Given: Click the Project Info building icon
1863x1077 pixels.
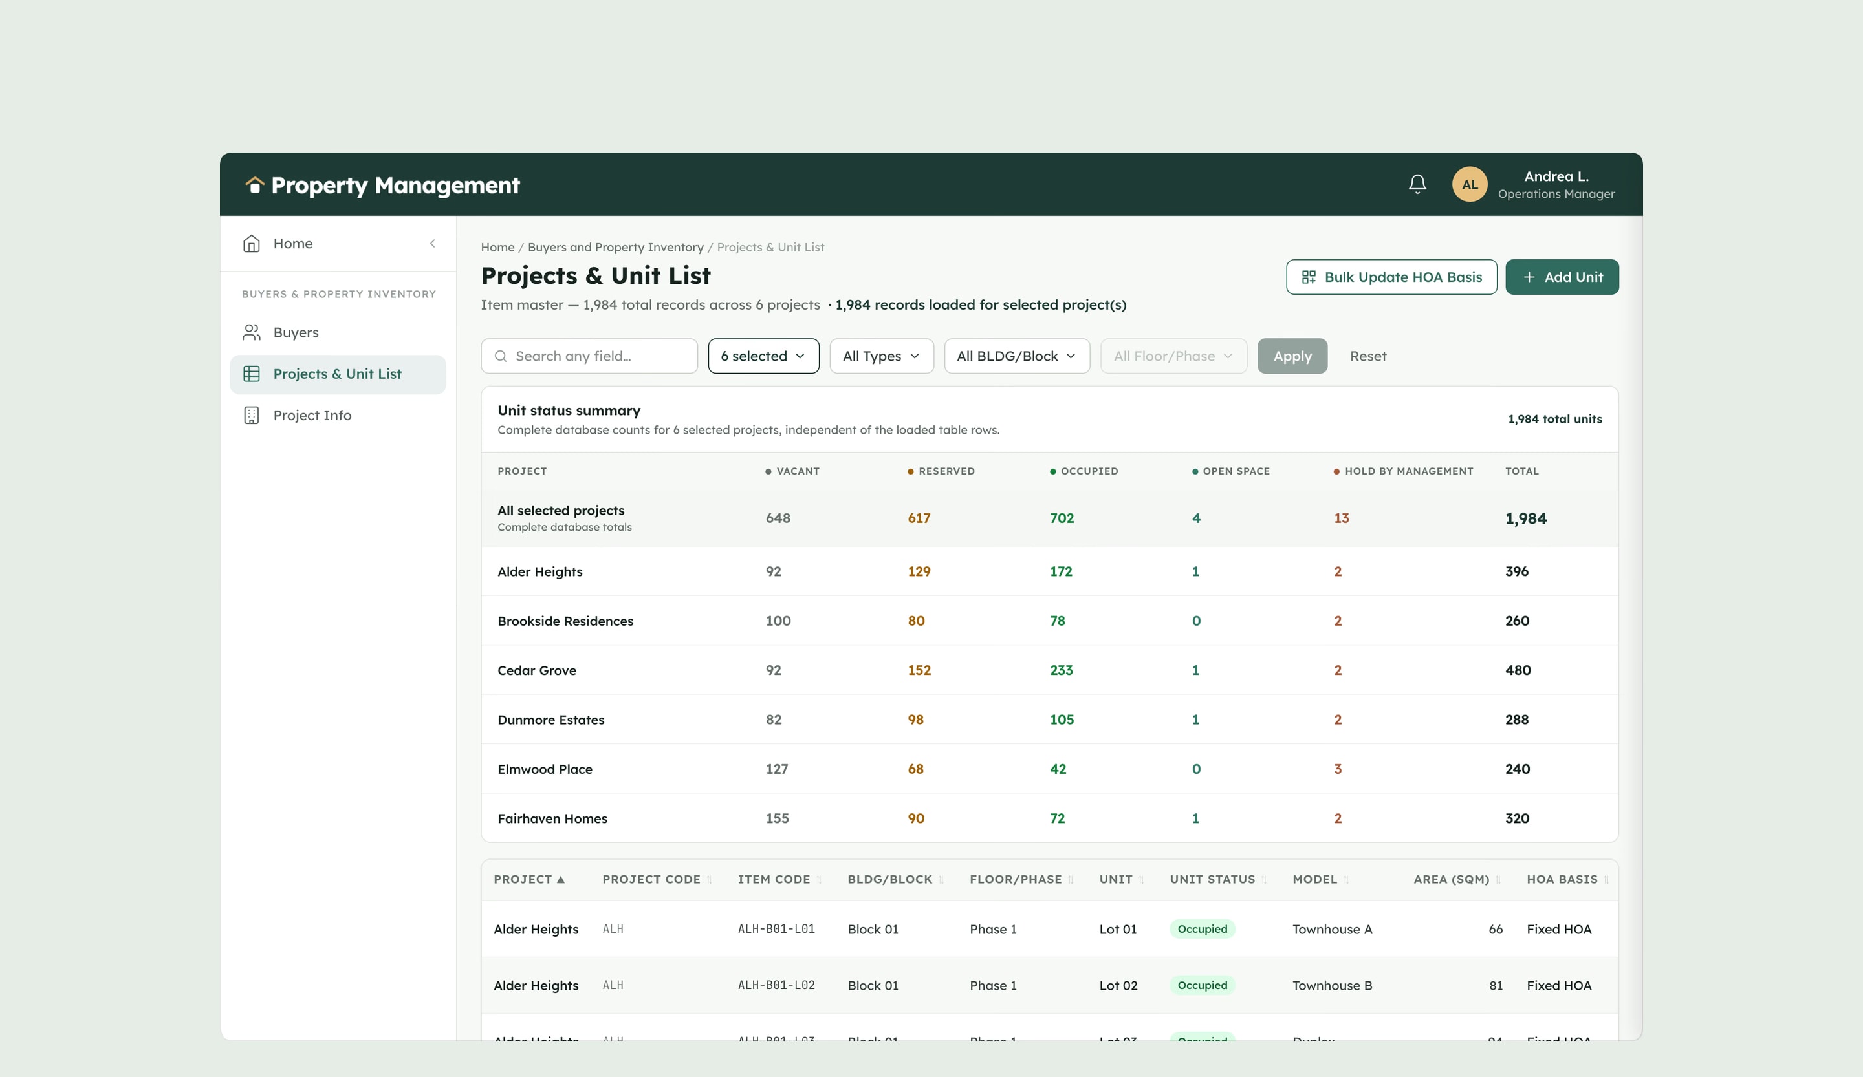Looking at the screenshot, I should click(x=252, y=415).
